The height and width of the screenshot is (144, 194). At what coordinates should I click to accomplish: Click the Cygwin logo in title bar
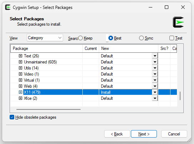click(8, 7)
